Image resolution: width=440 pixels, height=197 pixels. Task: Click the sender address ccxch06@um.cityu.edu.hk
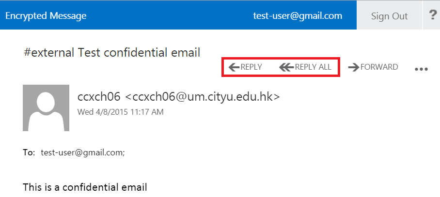203,96
